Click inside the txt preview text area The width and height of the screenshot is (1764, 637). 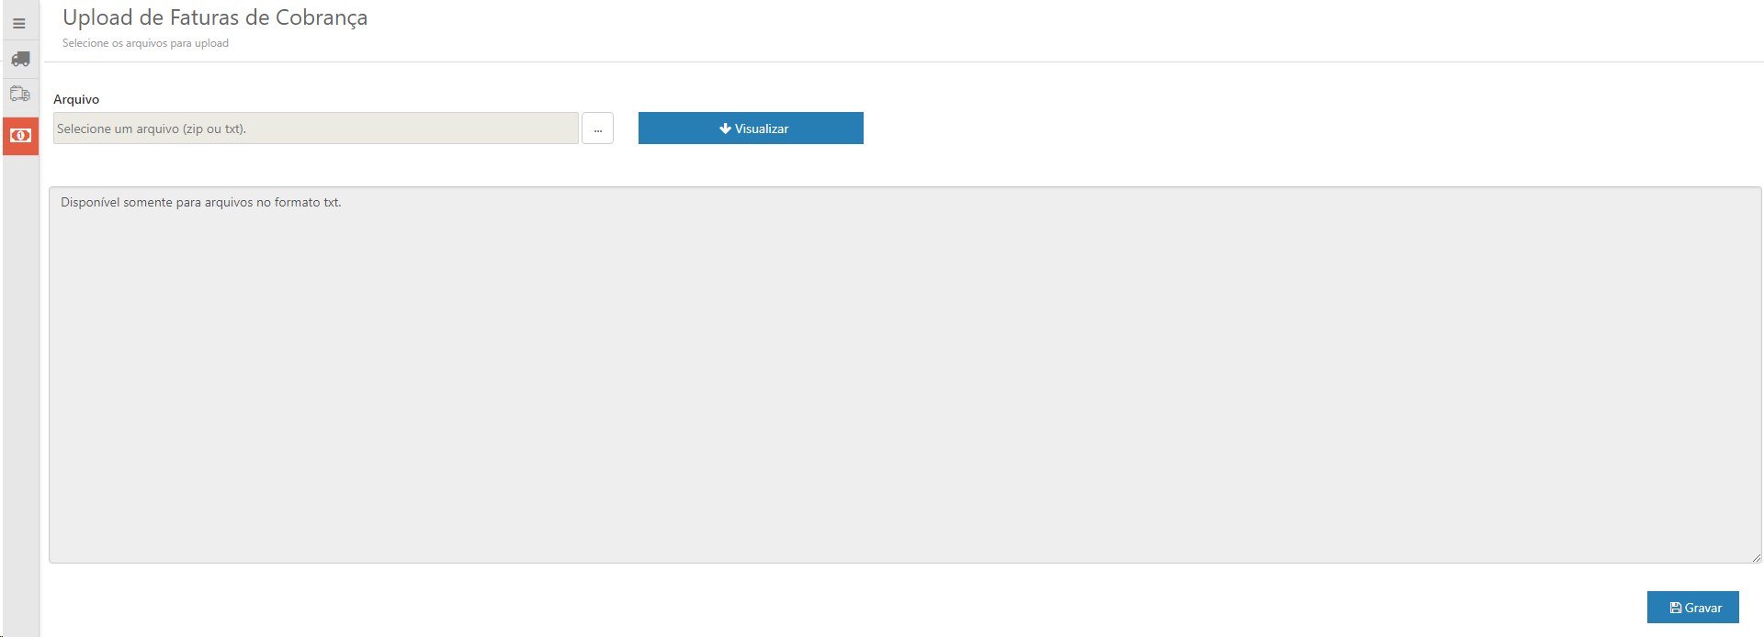click(905, 375)
